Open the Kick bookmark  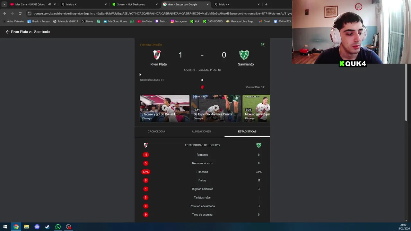(x=195, y=21)
